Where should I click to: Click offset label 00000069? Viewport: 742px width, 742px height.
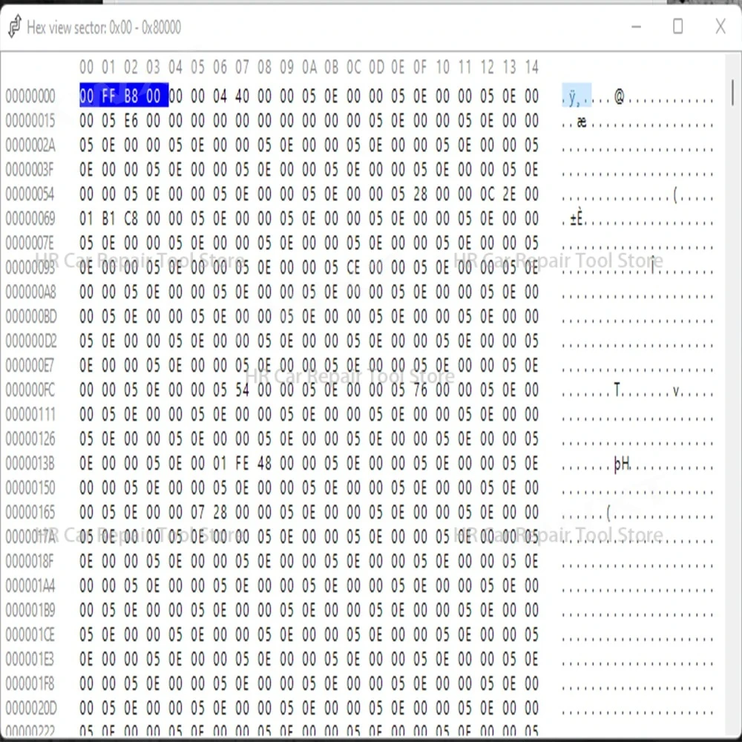coord(30,219)
